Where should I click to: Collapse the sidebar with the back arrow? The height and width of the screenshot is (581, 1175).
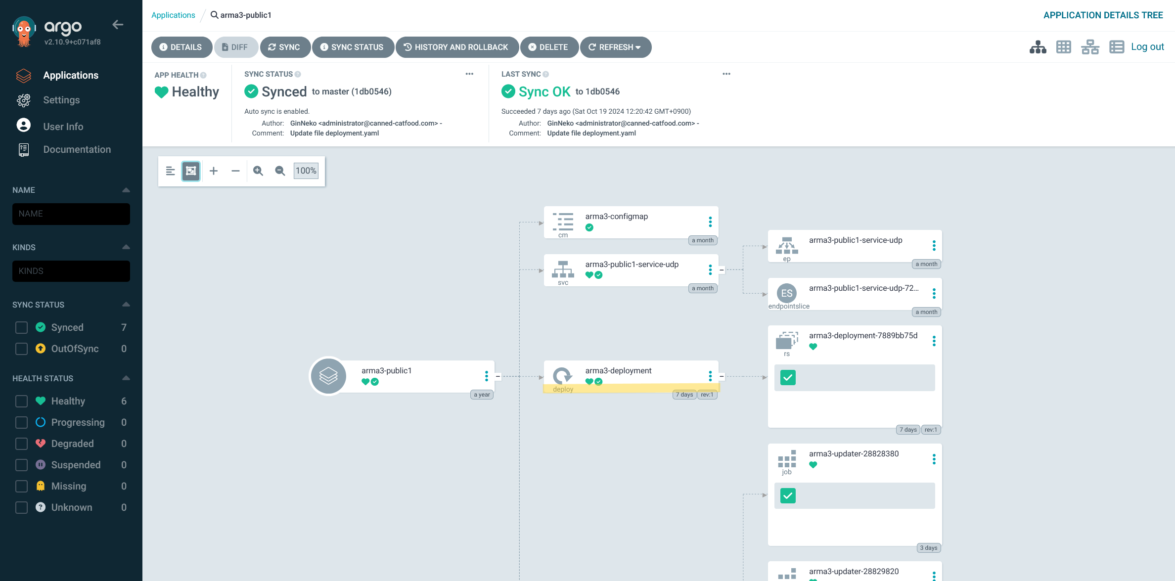(x=118, y=24)
